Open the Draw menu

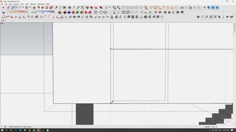[x=22, y=4]
